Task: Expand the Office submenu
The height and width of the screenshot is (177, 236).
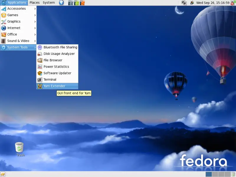Action: pyautogui.click(x=18, y=35)
